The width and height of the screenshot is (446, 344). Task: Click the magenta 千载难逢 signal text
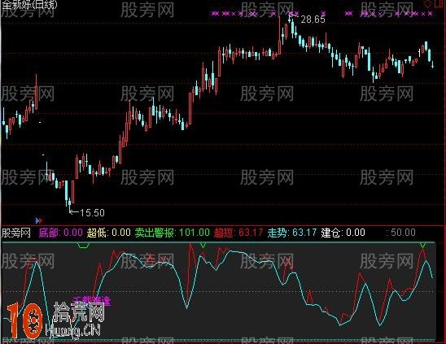91,301
